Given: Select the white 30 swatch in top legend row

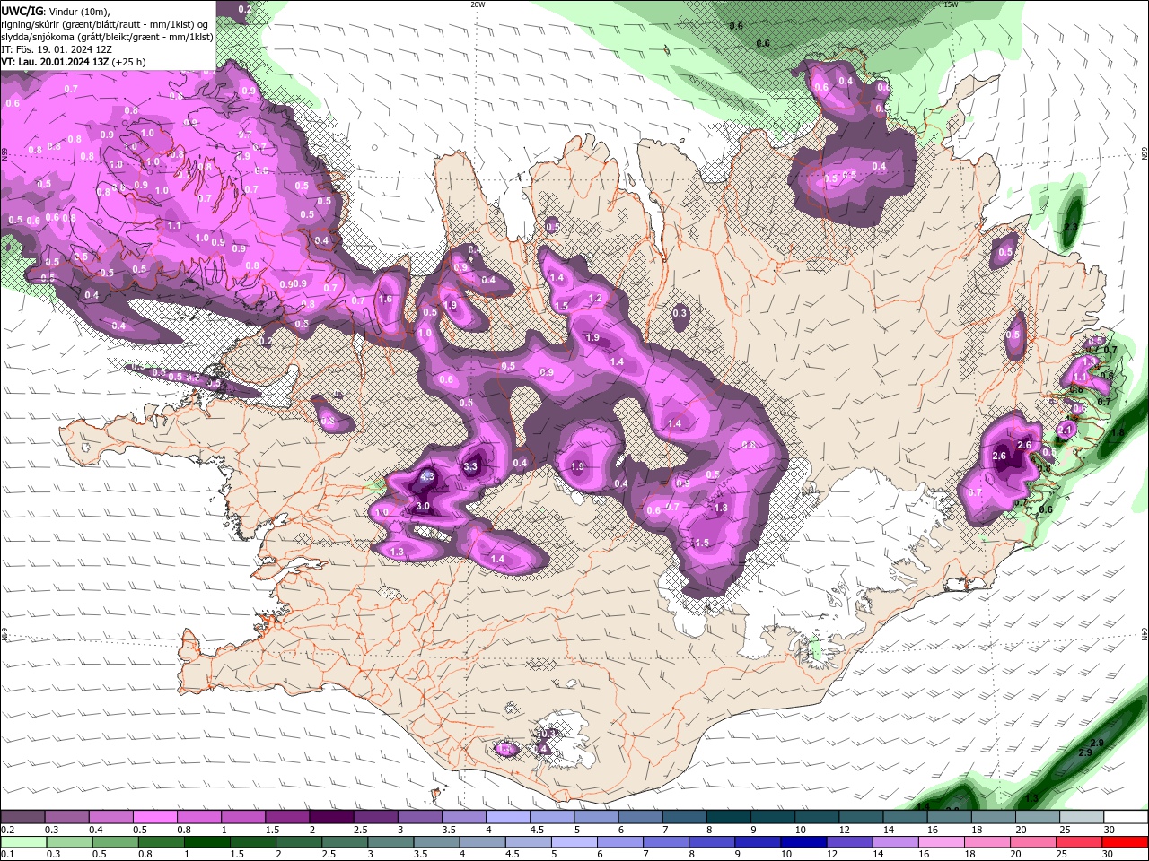Looking at the screenshot, I should click(x=1126, y=817).
